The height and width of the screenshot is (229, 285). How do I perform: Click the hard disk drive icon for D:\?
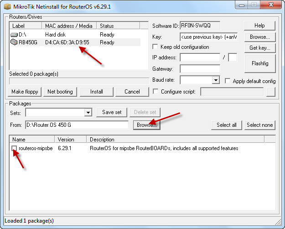[14, 35]
